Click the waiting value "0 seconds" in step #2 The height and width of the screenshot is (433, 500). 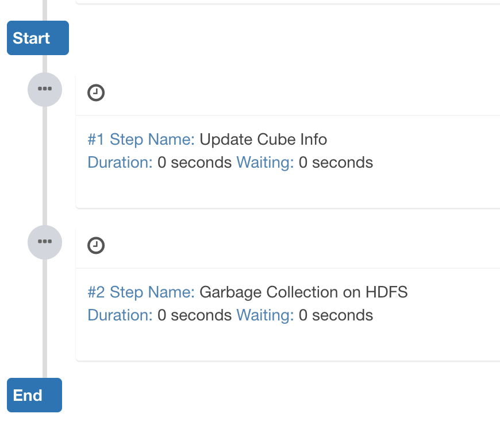[336, 315]
